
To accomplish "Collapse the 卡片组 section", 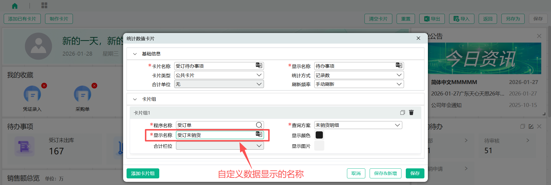I will pos(135,99).
